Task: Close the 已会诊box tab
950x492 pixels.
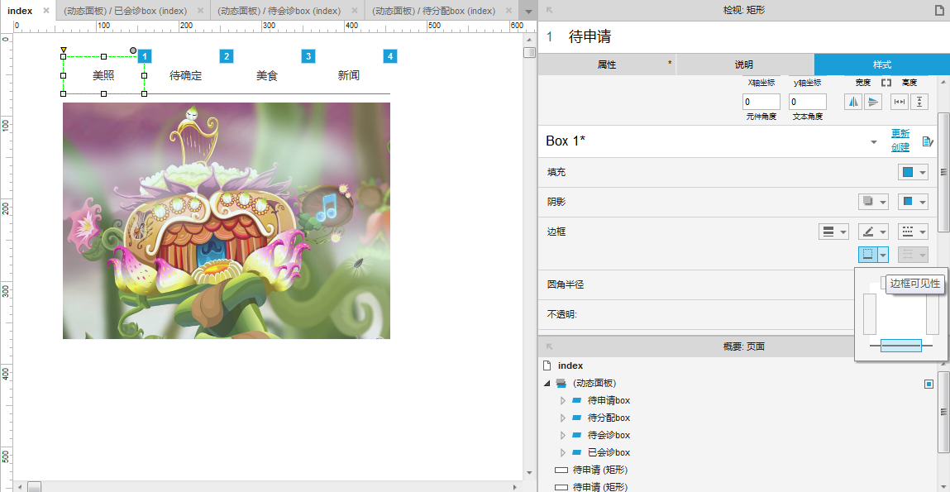Action: pyautogui.click(x=201, y=11)
